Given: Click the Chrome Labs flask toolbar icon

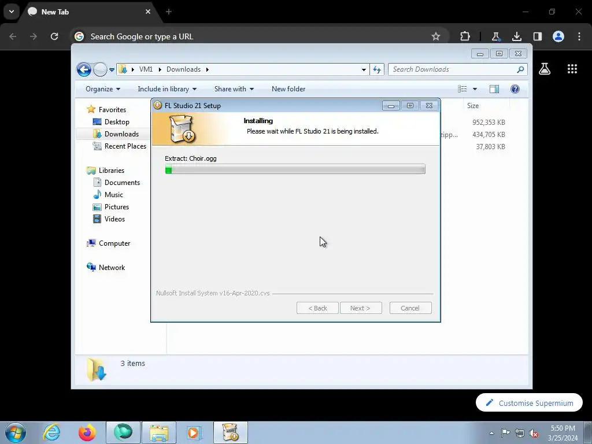Looking at the screenshot, I should 495,36.
